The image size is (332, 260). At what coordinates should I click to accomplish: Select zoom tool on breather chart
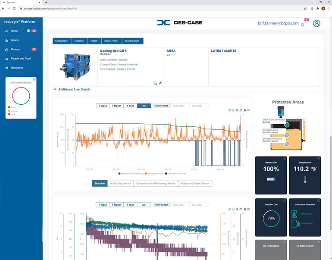click(237, 110)
